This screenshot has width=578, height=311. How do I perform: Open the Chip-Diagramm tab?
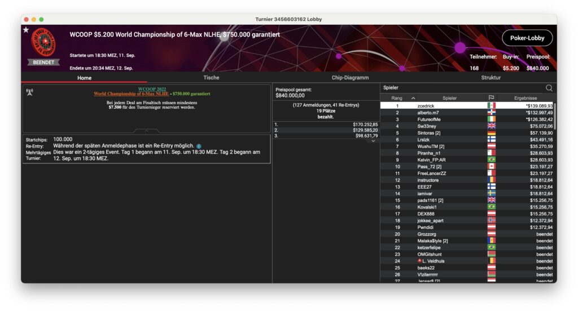[x=349, y=78]
